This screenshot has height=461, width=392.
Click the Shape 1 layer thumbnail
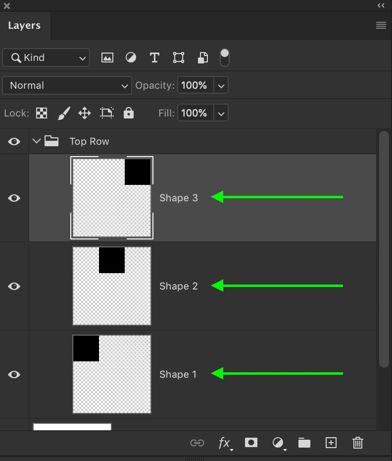pyautogui.click(x=112, y=374)
